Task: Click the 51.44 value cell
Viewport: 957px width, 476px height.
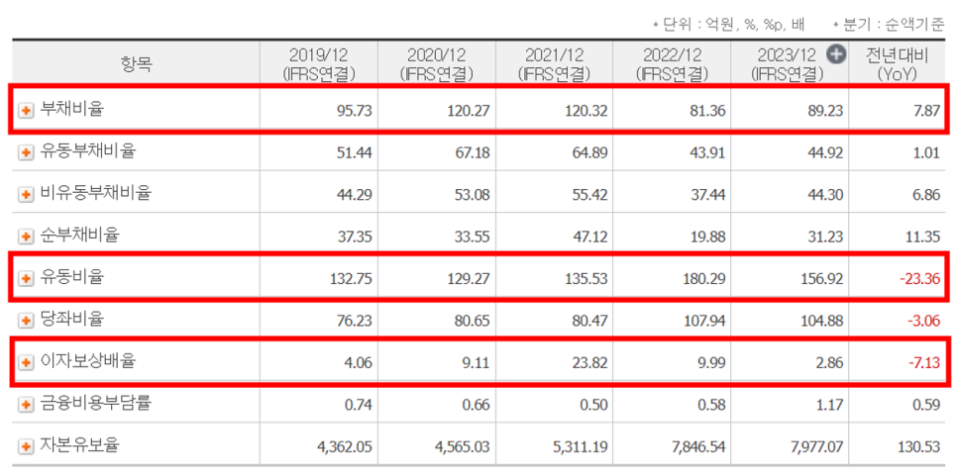Action: 354,153
